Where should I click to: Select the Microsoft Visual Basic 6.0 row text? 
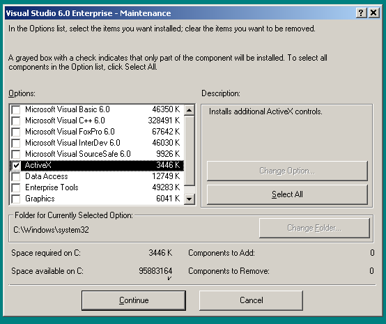pyautogui.click(x=68, y=109)
